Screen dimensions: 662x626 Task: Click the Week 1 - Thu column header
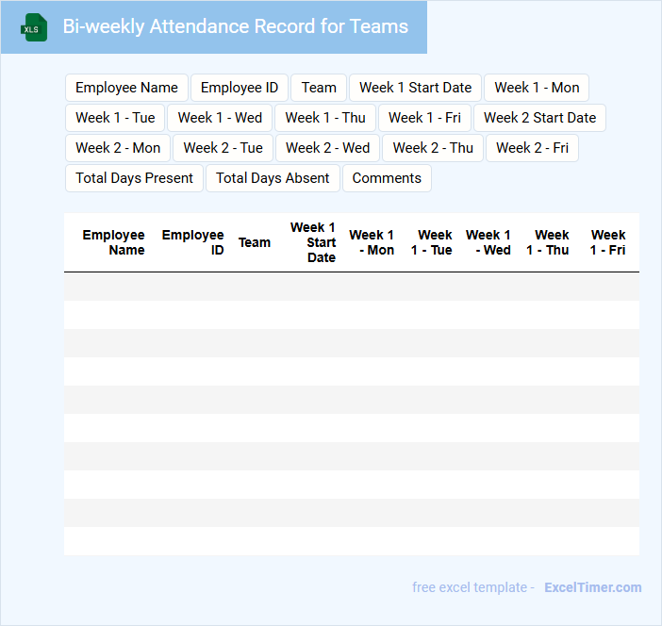pyautogui.click(x=548, y=242)
